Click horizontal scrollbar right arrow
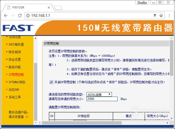This screenshot has height=129, width=175. coord(167,123)
